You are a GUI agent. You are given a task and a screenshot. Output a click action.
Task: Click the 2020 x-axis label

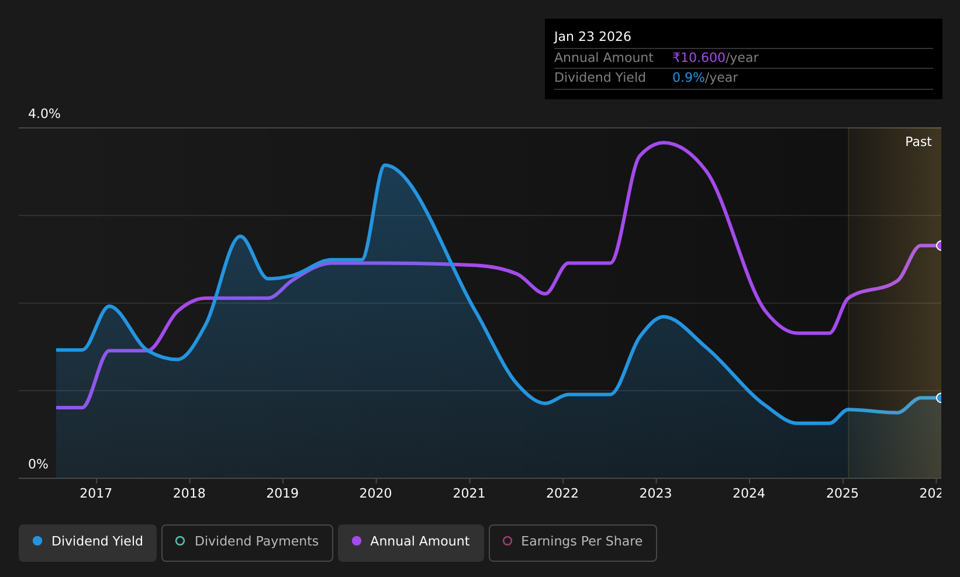376,493
